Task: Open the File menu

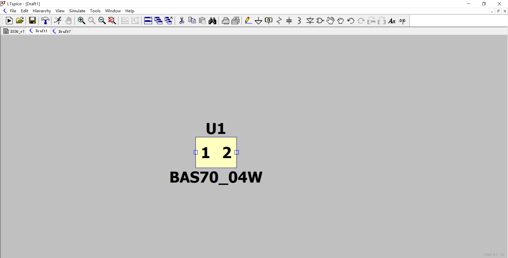Action: [x=13, y=11]
